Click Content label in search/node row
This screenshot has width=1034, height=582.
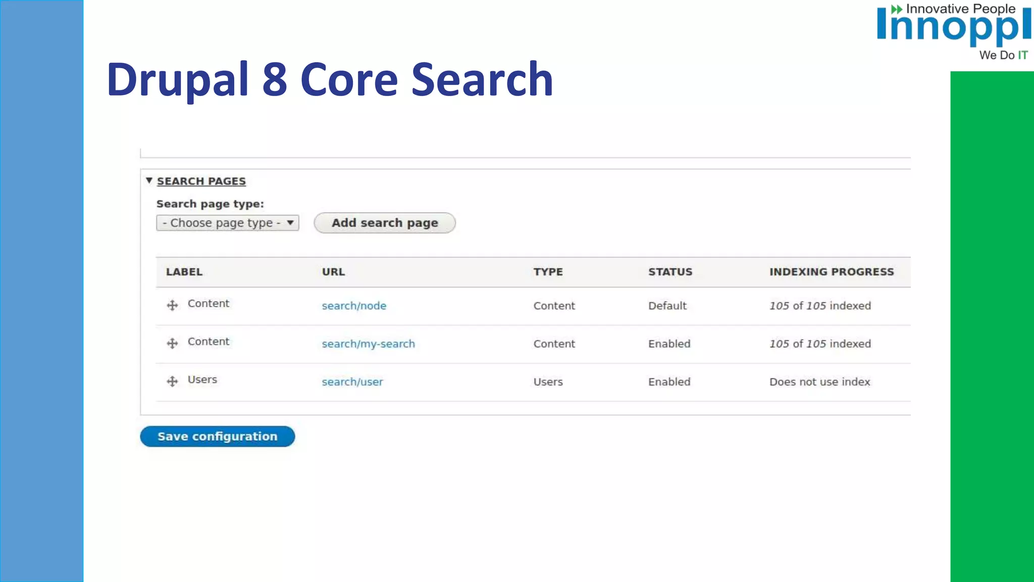[x=209, y=303]
